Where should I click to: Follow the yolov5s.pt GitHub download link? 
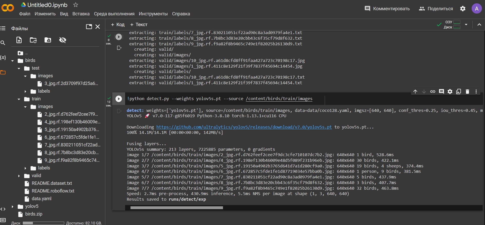point(244,127)
